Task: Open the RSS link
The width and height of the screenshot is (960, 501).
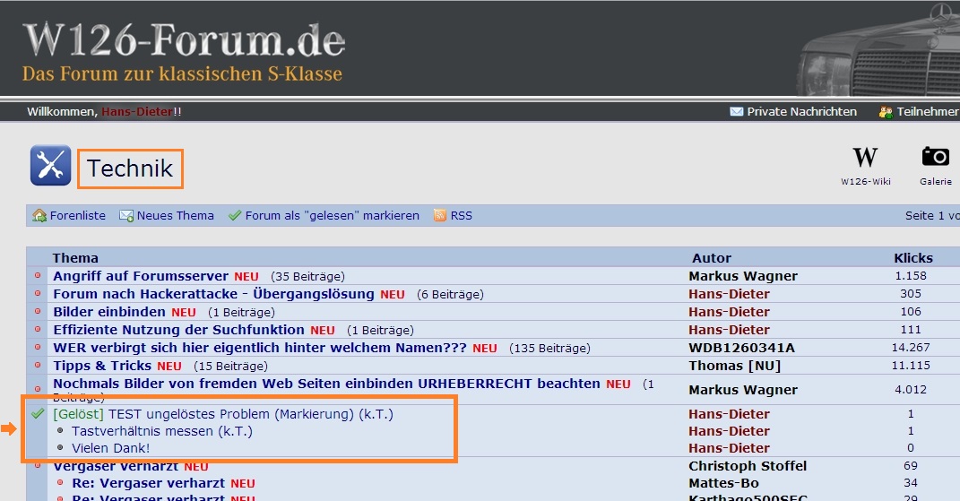Action: tap(461, 216)
